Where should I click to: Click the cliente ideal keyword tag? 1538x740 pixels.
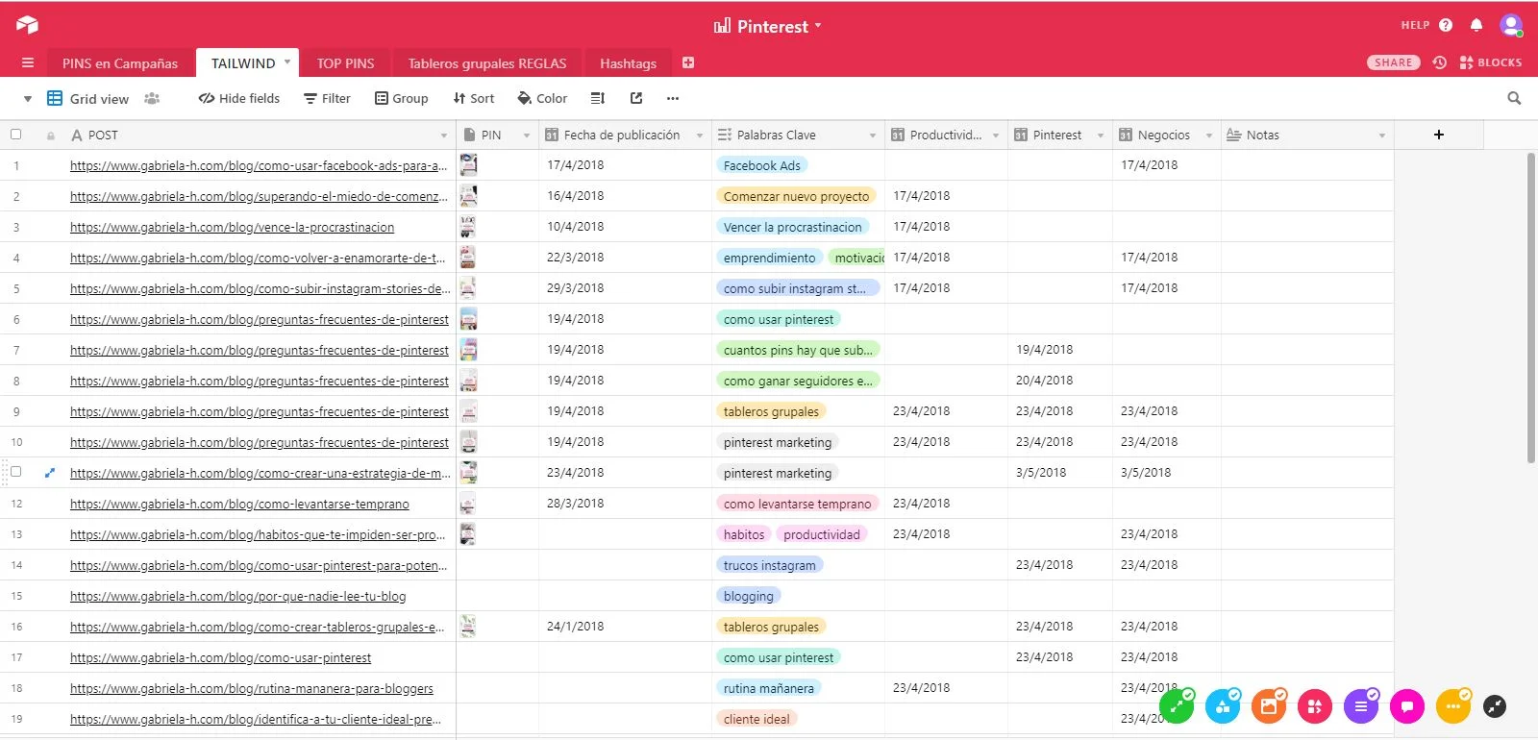point(757,719)
